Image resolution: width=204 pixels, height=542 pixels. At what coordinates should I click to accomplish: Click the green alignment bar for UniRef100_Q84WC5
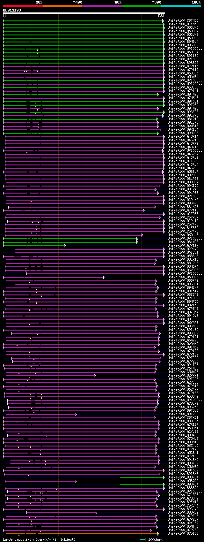[70, 242]
